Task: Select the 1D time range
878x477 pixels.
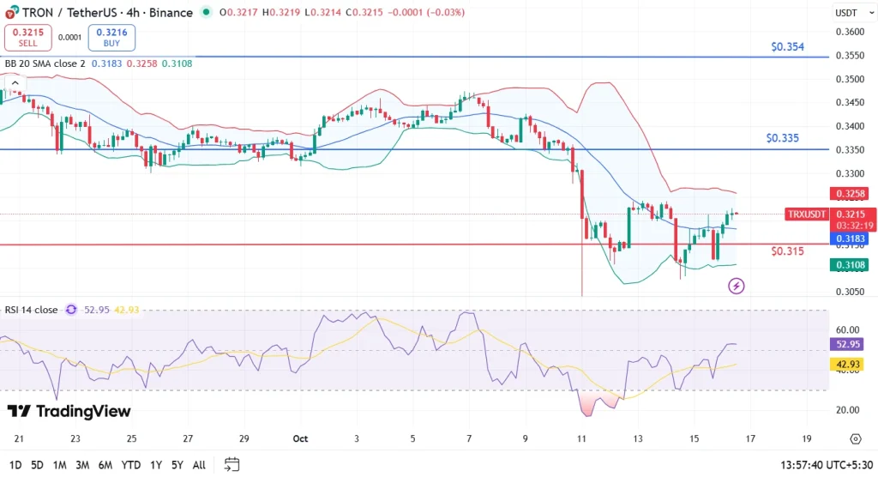Action: pos(14,464)
